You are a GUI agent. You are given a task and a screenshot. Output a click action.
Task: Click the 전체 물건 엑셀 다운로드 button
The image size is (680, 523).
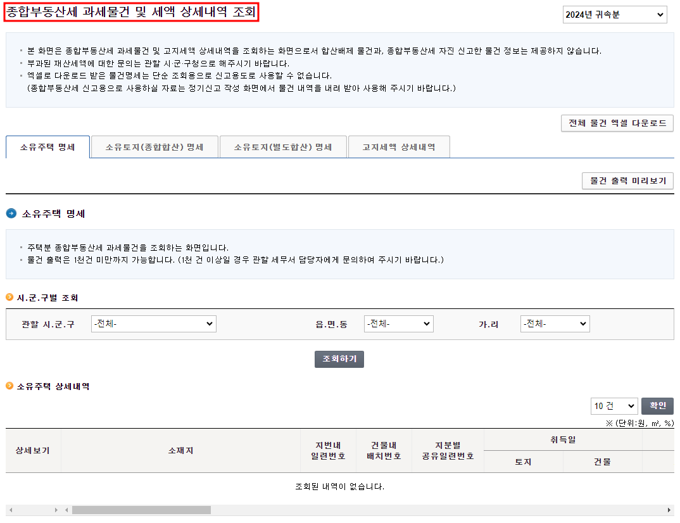point(617,123)
